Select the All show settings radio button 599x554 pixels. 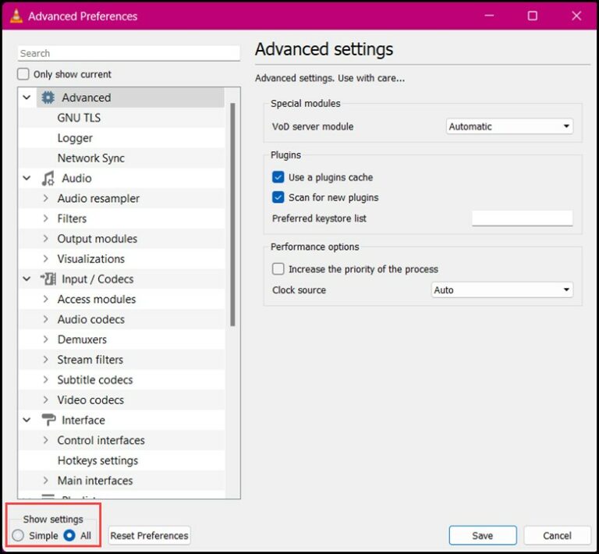click(x=69, y=535)
